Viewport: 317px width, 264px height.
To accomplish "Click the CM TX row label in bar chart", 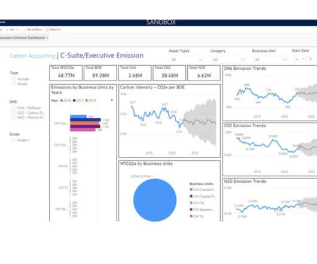I will pyautogui.click(x=63, y=188).
